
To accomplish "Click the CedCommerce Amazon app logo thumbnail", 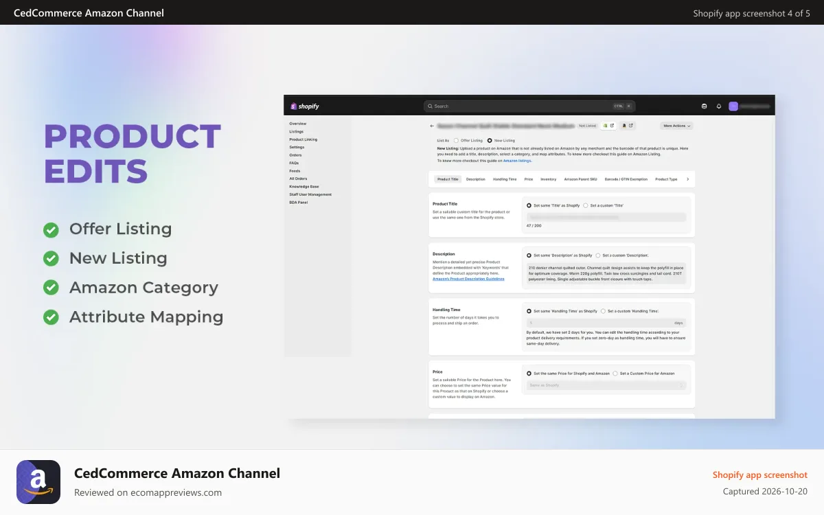I will pos(38,482).
